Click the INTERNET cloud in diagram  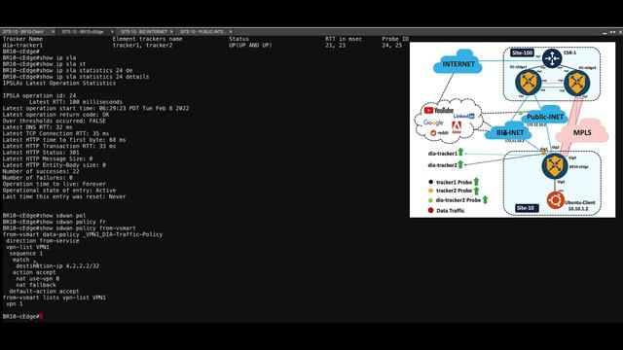tap(458, 62)
